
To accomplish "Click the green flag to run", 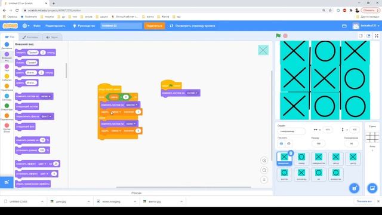I will [x=278, y=36].
